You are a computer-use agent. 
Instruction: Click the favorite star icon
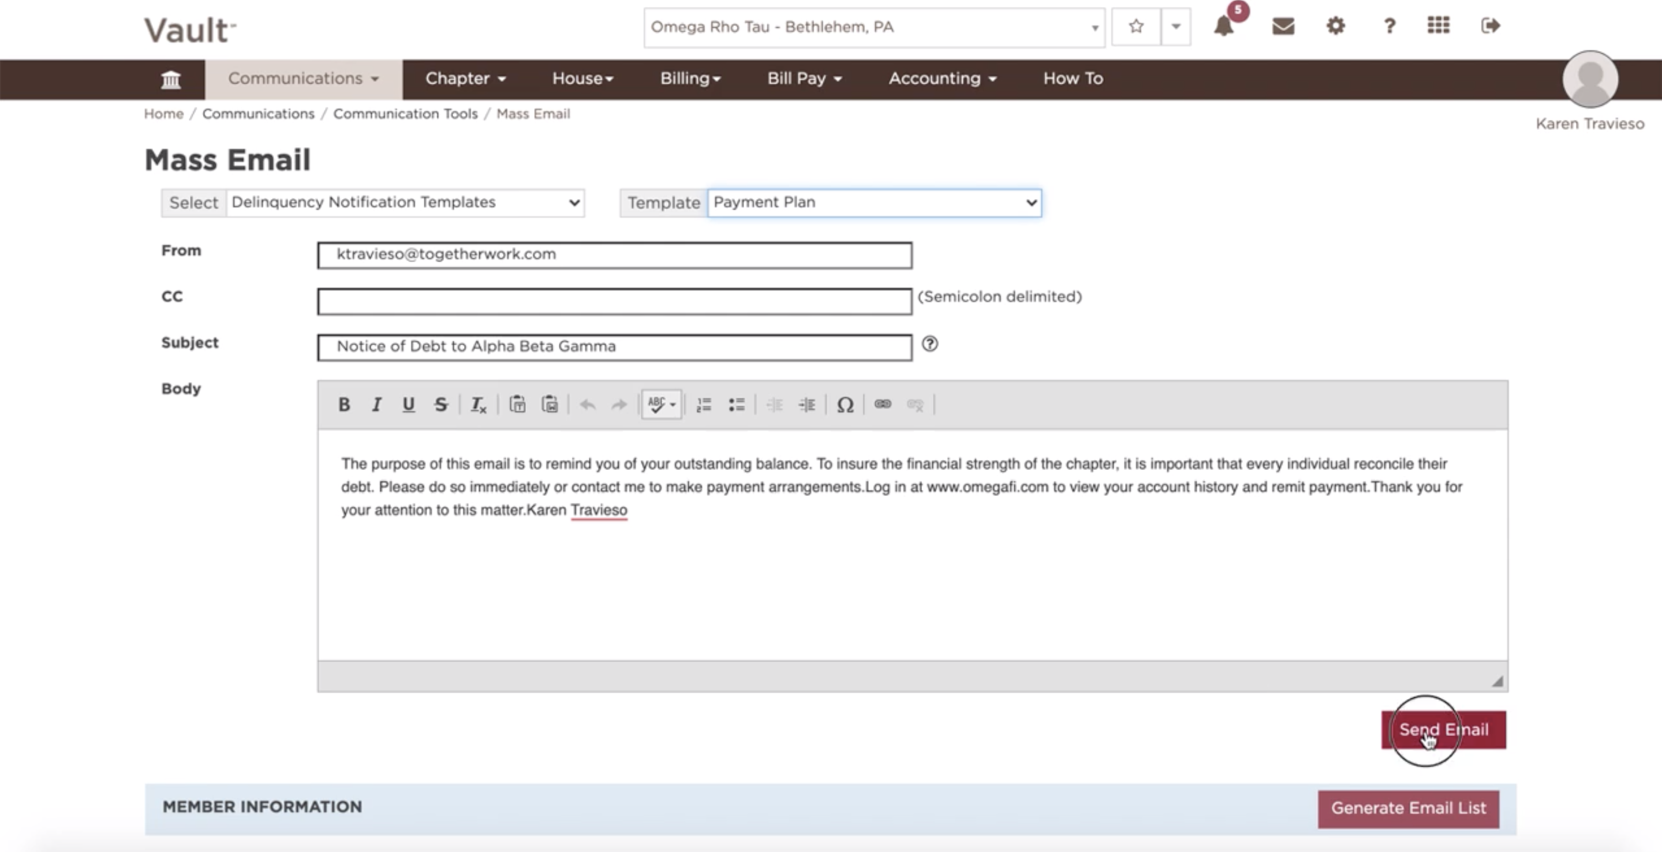[x=1136, y=27]
